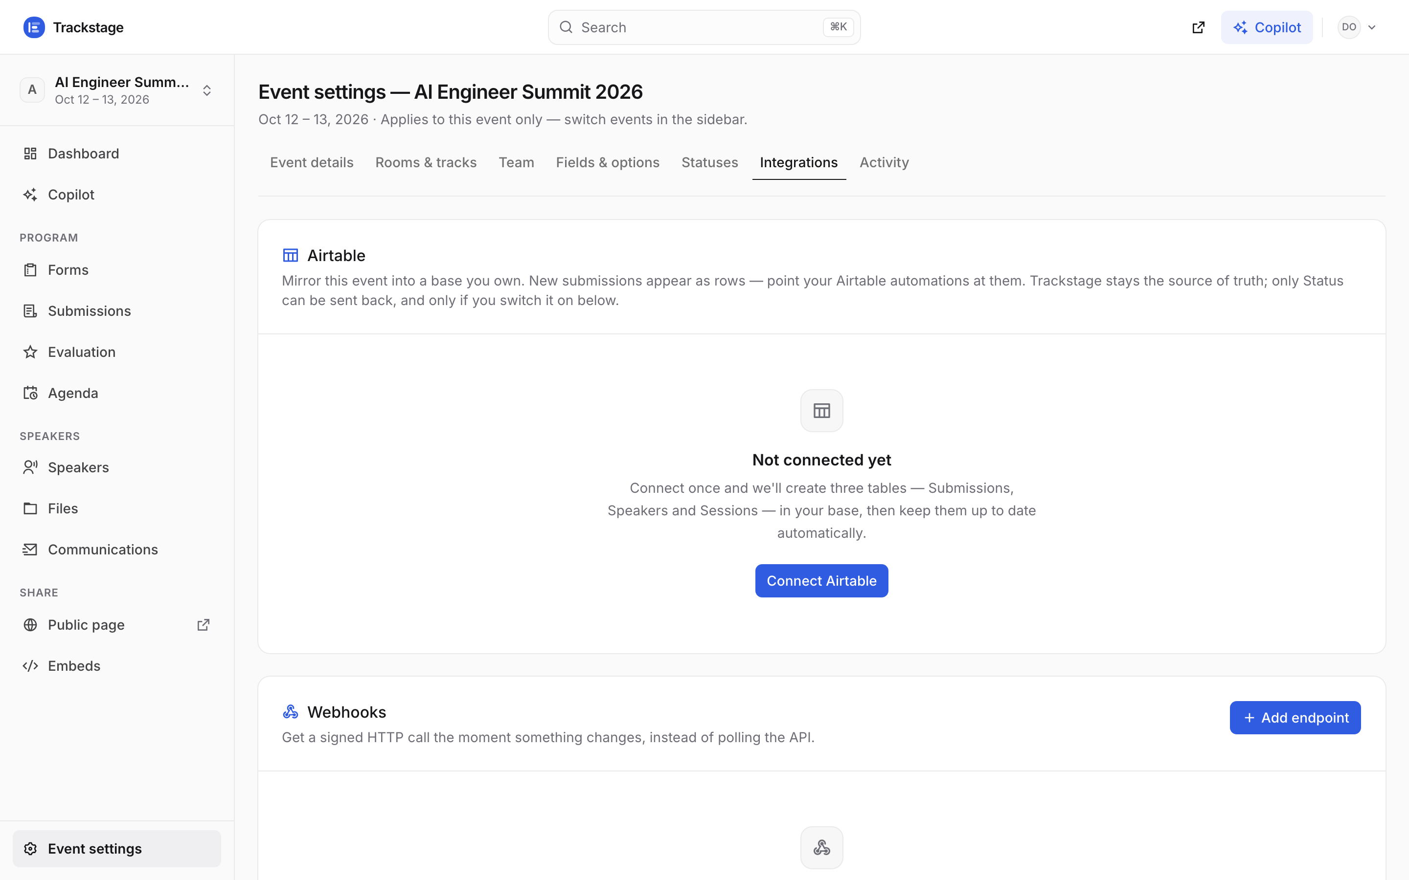
Task: Click the Airtable section title text
Action: (x=336, y=256)
